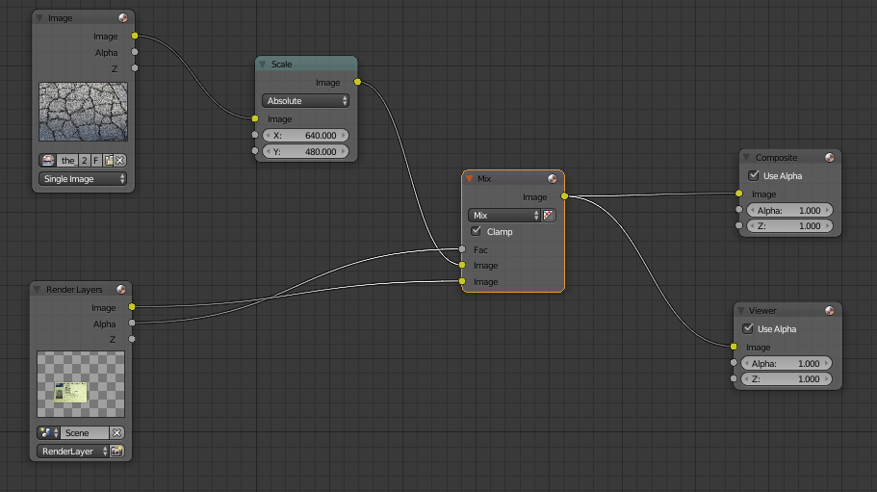Image resolution: width=877 pixels, height=492 pixels.
Task: Click the Mix node's Fac input socket
Action: (x=462, y=249)
